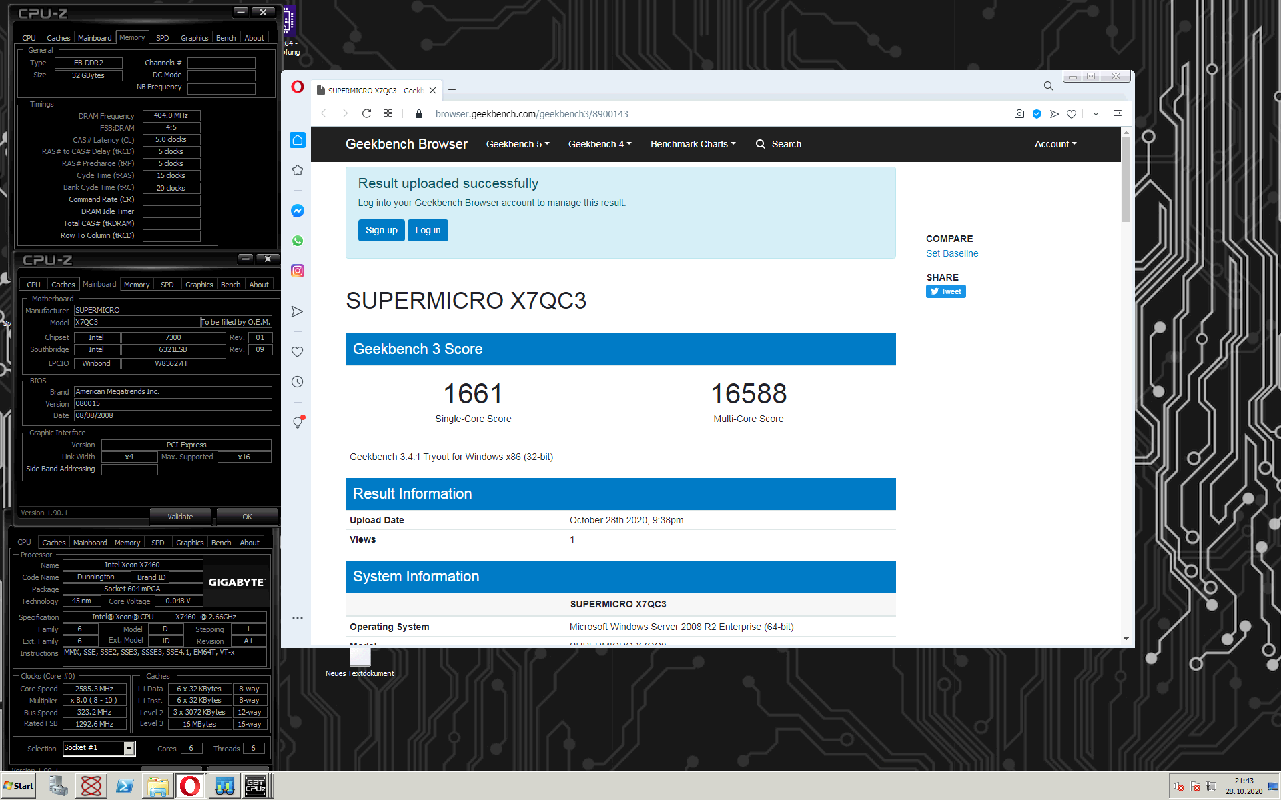Open downloads icon in Opera toolbar
Viewport: 1281px width, 800px height.
[x=1096, y=114]
